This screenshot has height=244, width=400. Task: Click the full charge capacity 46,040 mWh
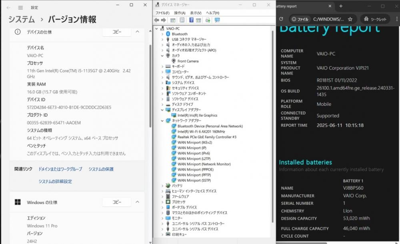coord(356,228)
